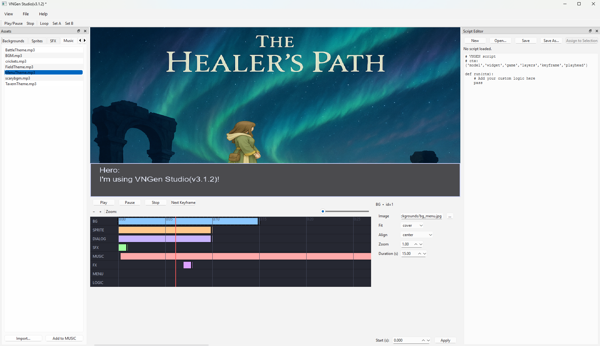Click the timeline Play button
The image size is (600, 346).
pos(104,203)
